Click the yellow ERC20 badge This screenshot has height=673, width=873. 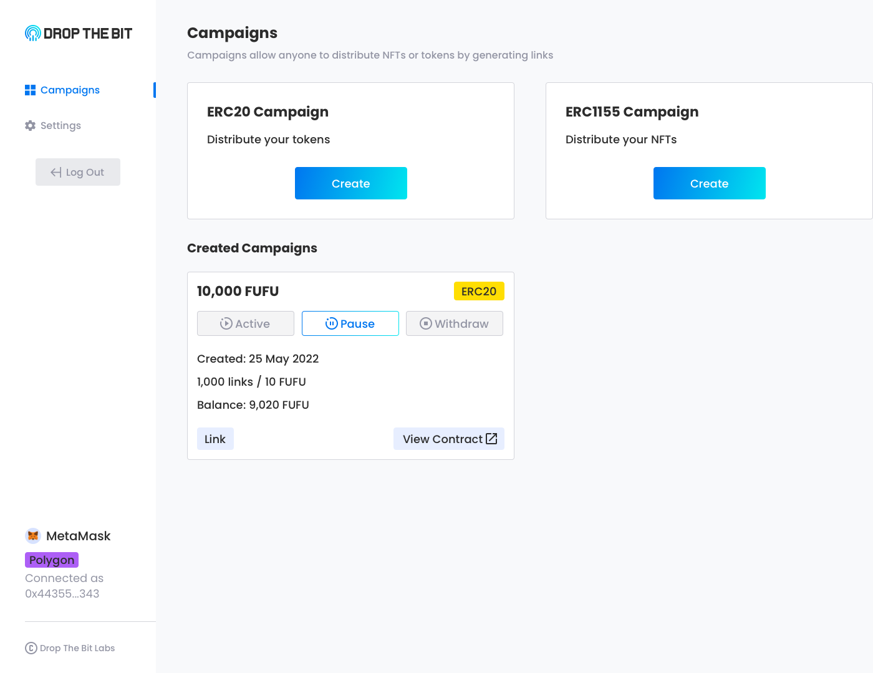click(479, 291)
